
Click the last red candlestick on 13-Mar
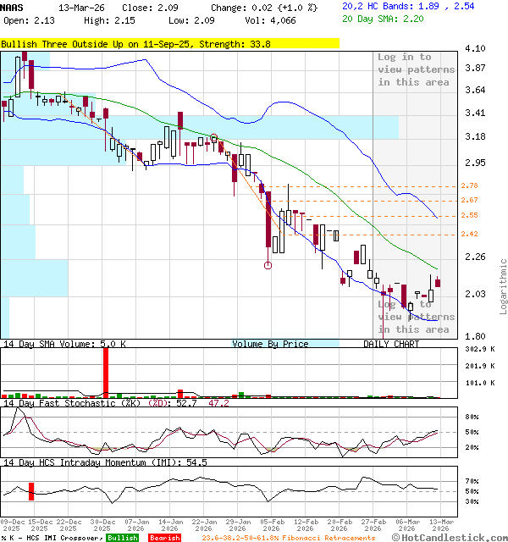coord(438,284)
